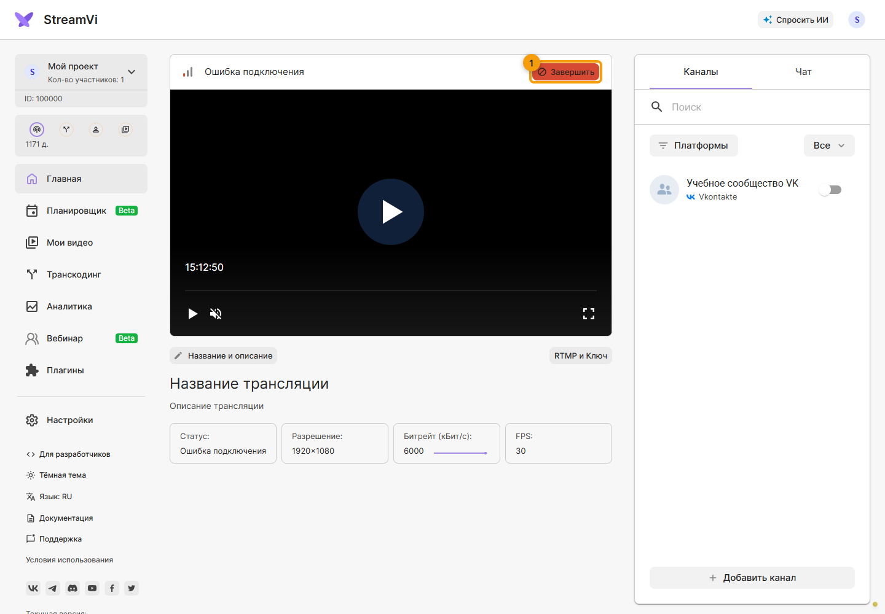This screenshot has width=885, height=614.
Task: Open the user avatar menu in the header
Action: (x=857, y=20)
